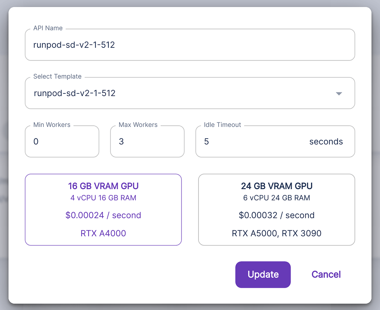Select the 16 GB VRAM GPU card
Viewport: 380px width, 310px height.
click(103, 210)
